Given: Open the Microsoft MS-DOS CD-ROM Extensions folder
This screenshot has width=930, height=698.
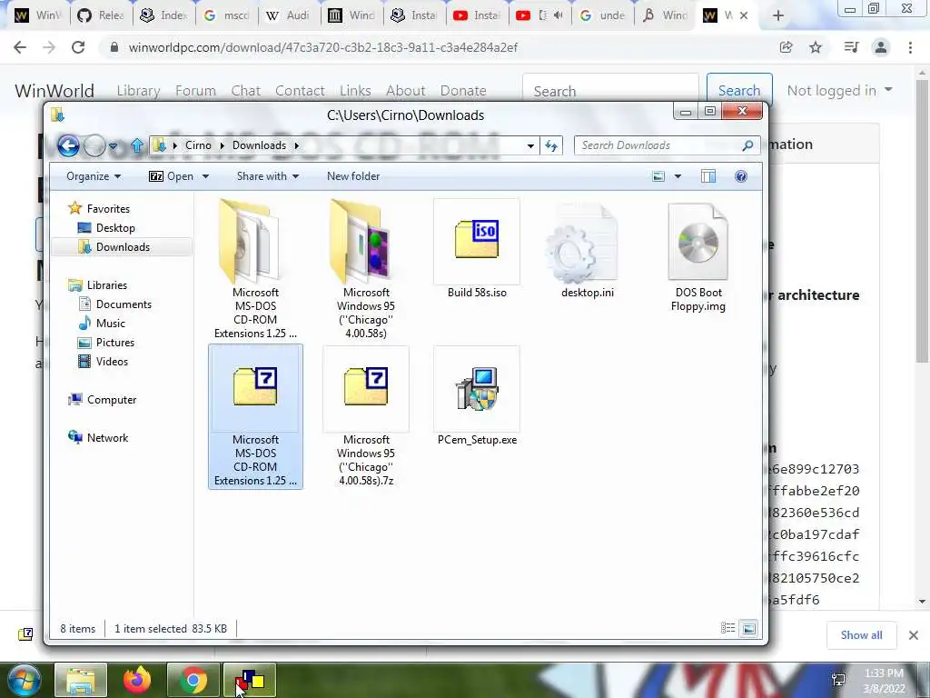Looking at the screenshot, I should pyautogui.click(x=255, y=269).
